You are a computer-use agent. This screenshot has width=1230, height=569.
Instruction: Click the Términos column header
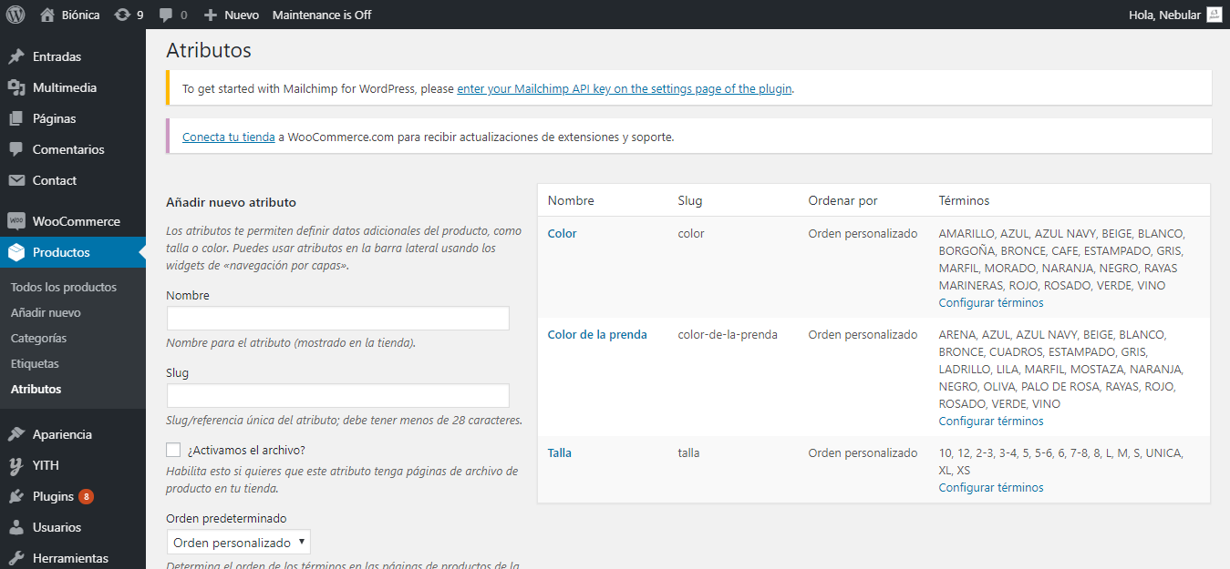964,200
